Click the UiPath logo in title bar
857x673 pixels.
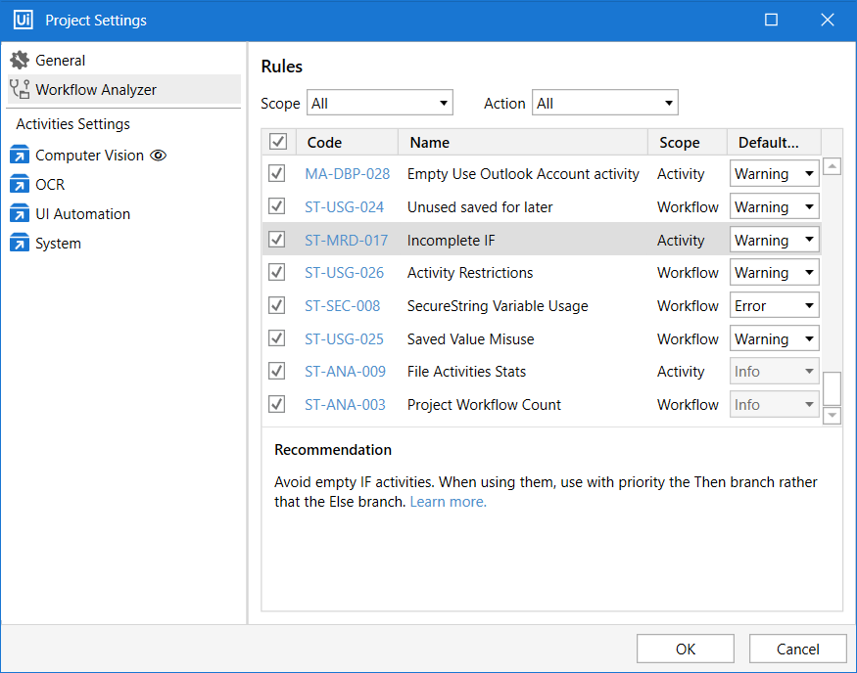(23, 21)
